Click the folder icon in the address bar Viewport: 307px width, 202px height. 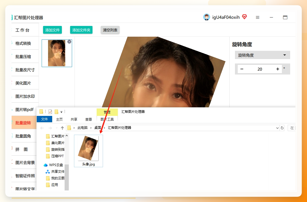pos(69,128)
